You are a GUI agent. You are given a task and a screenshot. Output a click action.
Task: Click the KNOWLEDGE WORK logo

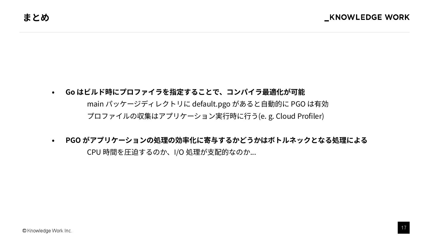point(367,18)
